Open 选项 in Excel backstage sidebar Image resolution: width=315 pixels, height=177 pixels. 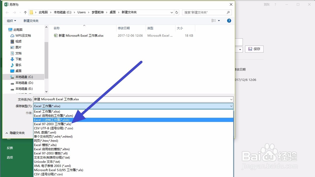(10, 158)
